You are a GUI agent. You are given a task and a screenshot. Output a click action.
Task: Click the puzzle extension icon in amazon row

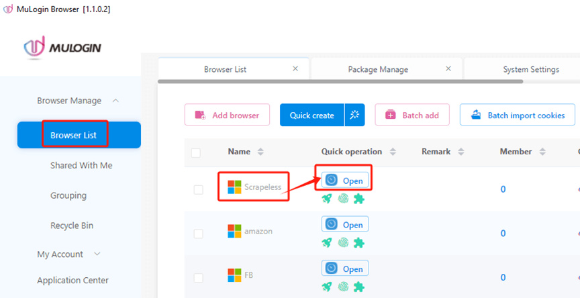click(358, 242)
